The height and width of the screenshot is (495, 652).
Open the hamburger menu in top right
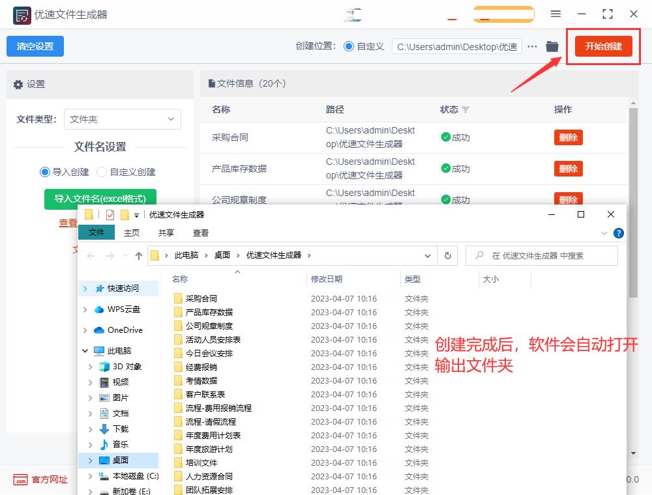click(556, 14)
